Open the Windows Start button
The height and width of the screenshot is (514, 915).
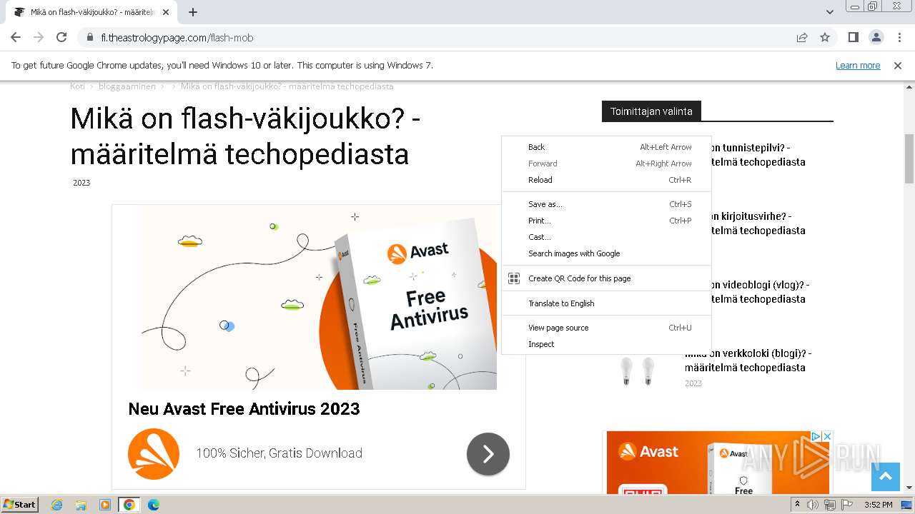20,504
